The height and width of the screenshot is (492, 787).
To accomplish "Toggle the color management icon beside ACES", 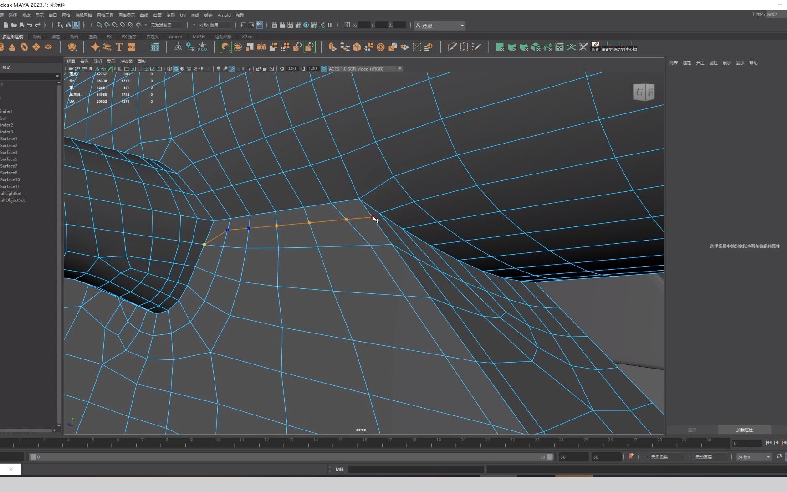I will 324,69.
